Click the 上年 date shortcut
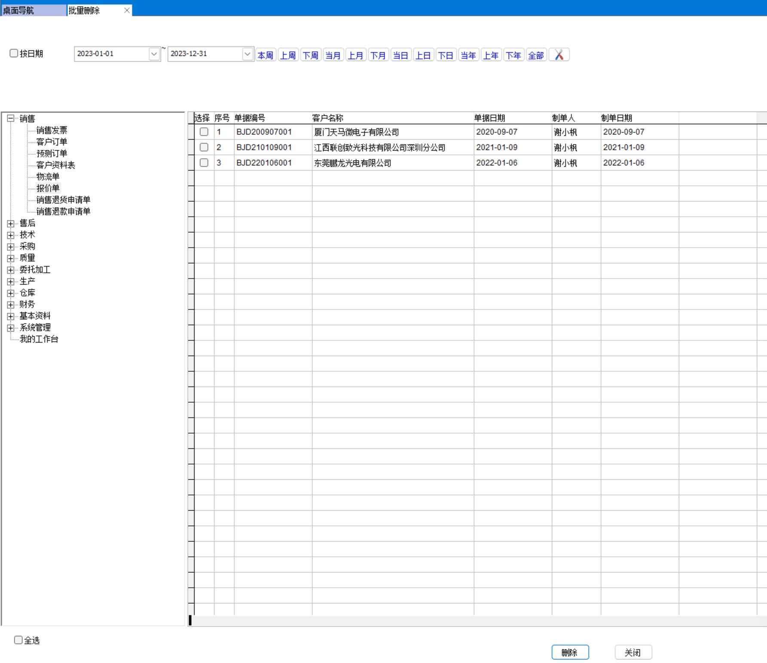The width and height of the screenshot is (767, 663). [x=491, y=55]
